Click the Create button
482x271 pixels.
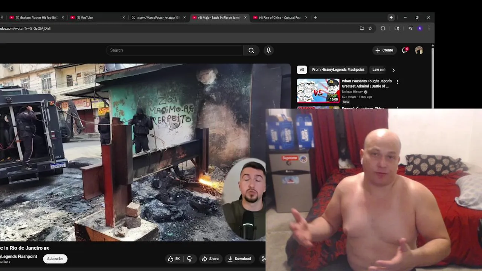click(384, 50)
